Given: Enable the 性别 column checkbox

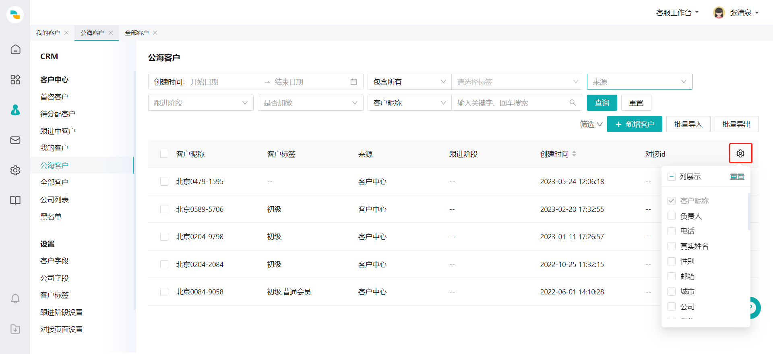Looking at the screenshot, I should click(x=672, y=261).
